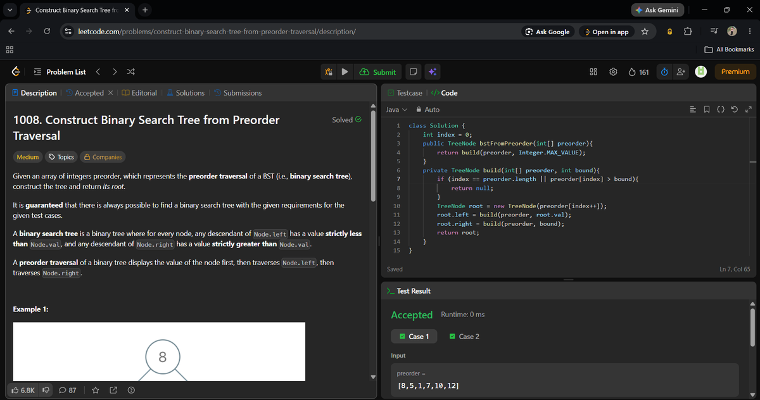Bookmark this page with Chrome's star
The image size is (760, 400).
[645, 32]
